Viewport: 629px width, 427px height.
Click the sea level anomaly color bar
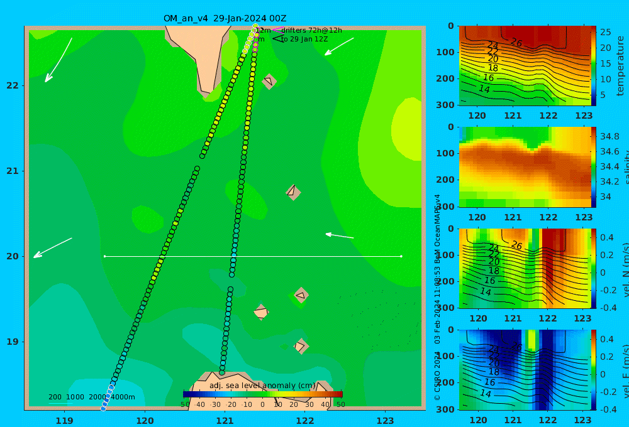[263, 394]
